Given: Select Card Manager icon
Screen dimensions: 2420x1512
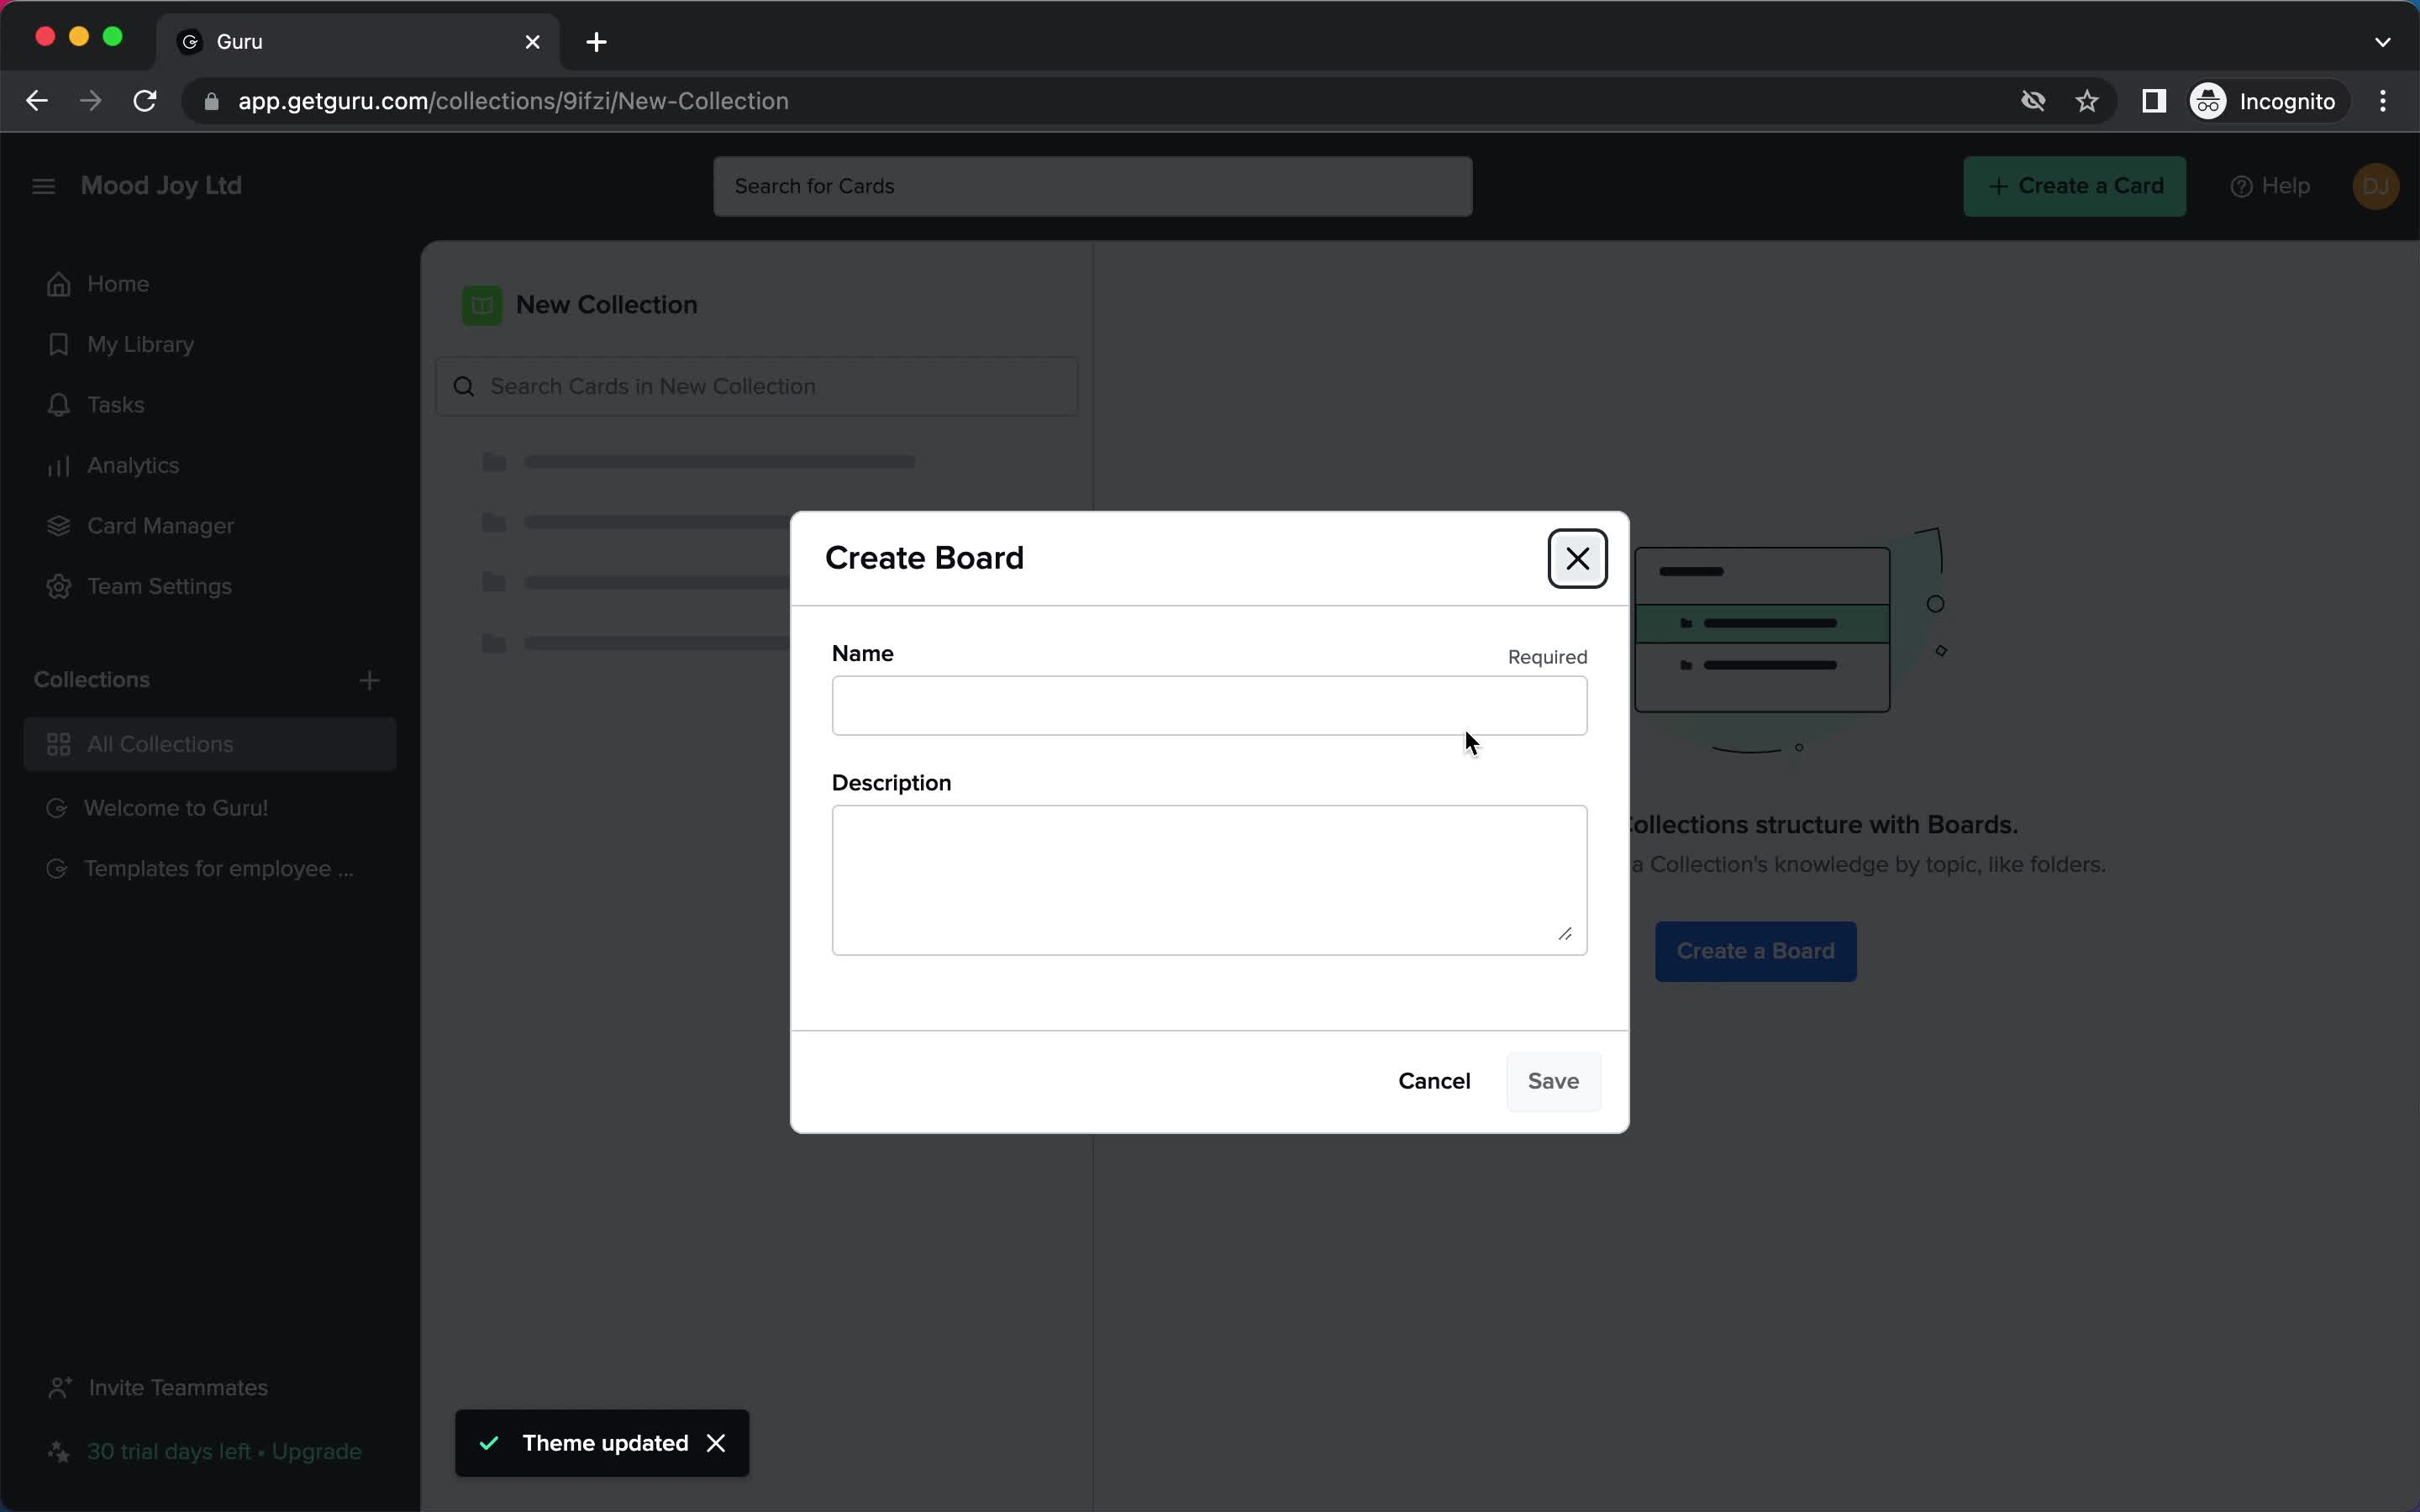Looking at the screenshot, I should point(57,524).
